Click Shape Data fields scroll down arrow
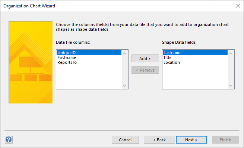Viewport: 244px width, 148px height. pos(231,86)
